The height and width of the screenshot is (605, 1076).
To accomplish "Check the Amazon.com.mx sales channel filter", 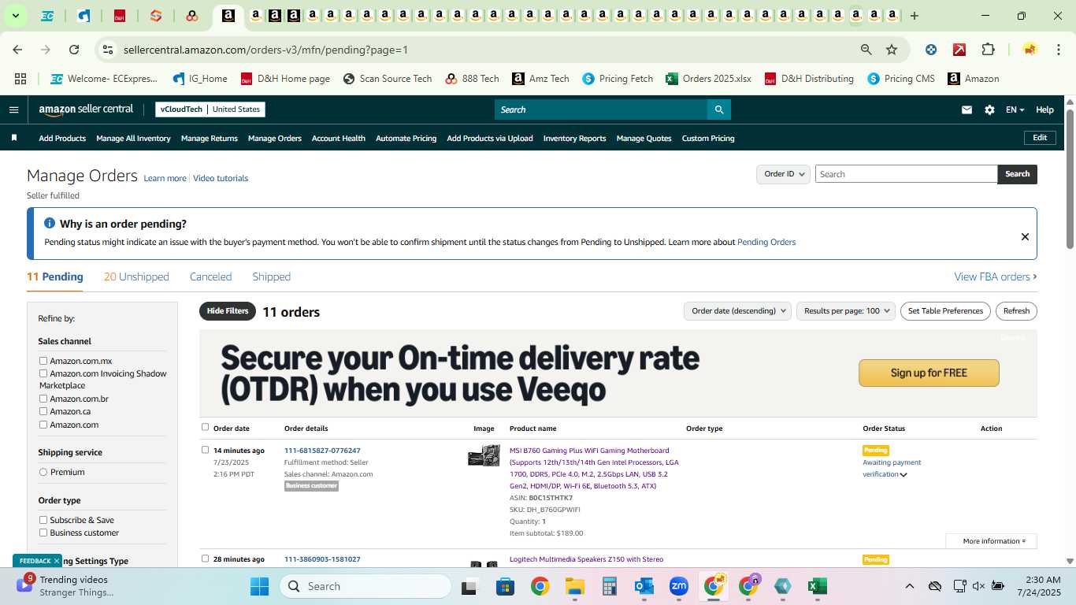I will (43, 361).
